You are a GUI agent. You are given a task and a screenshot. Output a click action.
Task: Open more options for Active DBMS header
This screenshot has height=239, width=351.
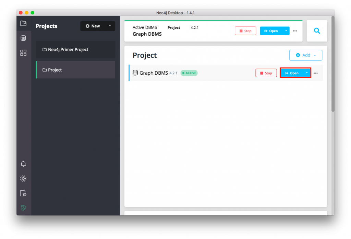coord(295,31)
